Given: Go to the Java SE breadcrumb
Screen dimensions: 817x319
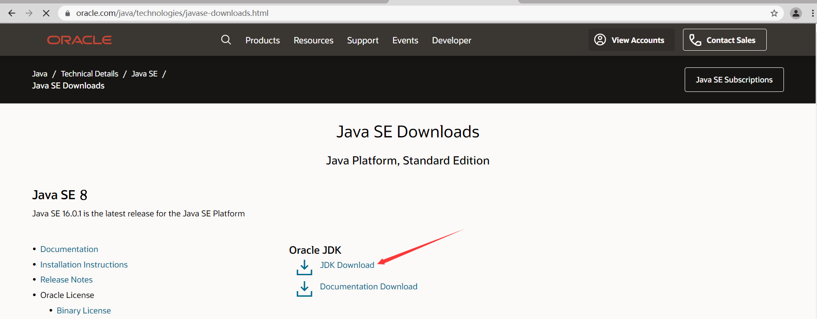Looking at the screenshot, I should click(144, 74).
